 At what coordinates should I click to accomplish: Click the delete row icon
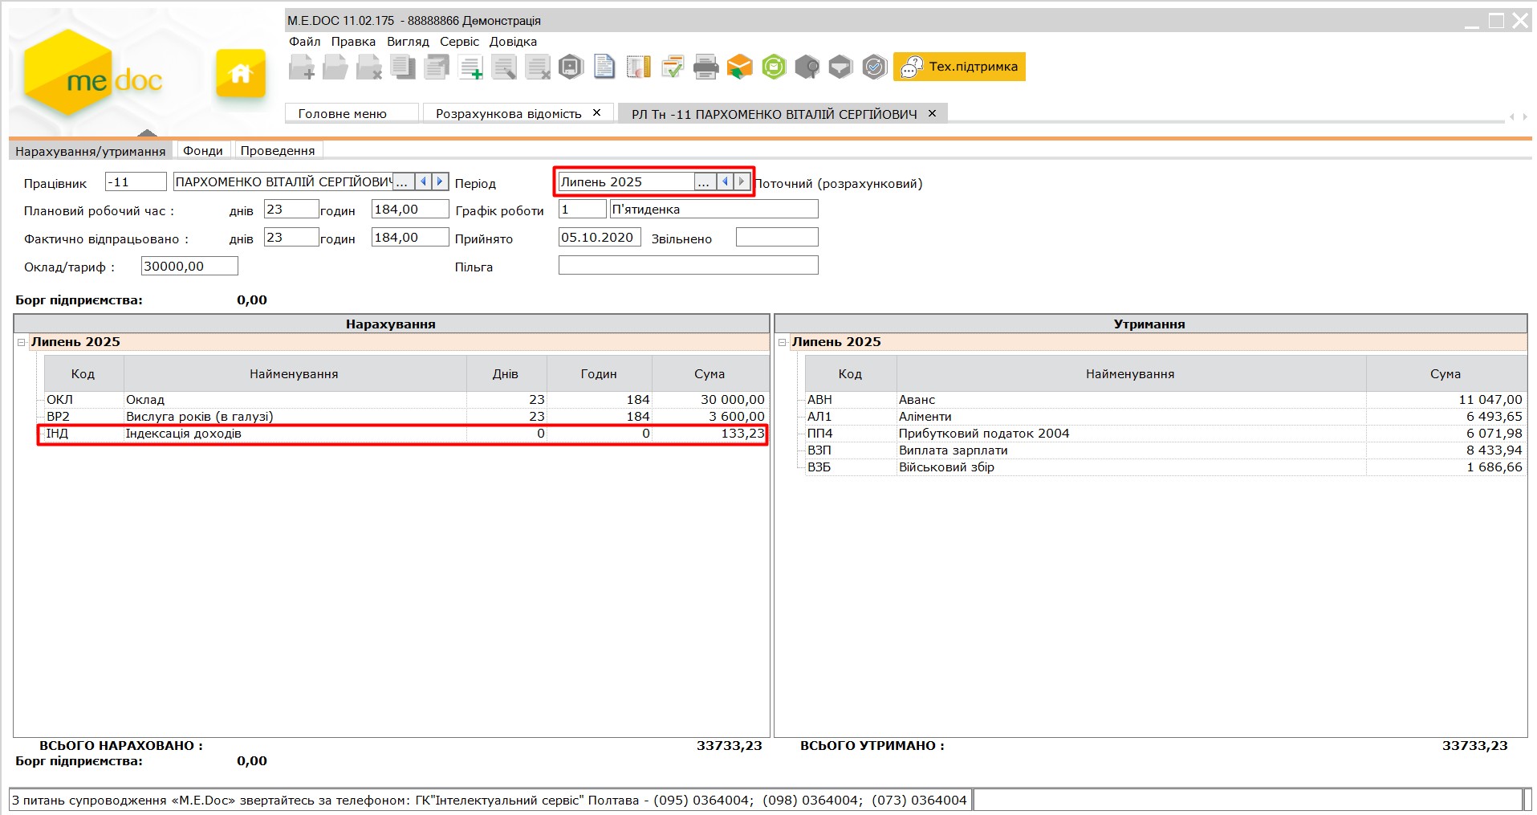point(538,67)
